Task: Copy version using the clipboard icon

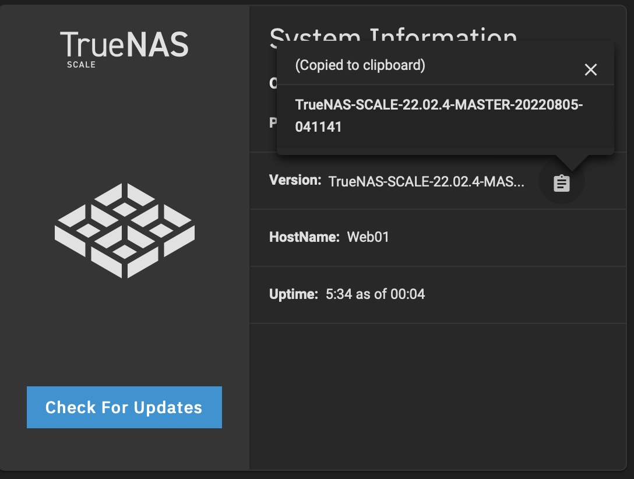Action: point(561,183)
